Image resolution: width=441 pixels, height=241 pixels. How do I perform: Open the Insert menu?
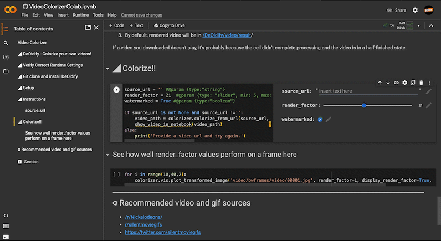(64, 15)
